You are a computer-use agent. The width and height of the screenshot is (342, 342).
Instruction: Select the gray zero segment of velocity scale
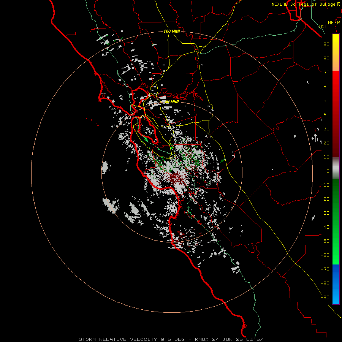(336, 168)
